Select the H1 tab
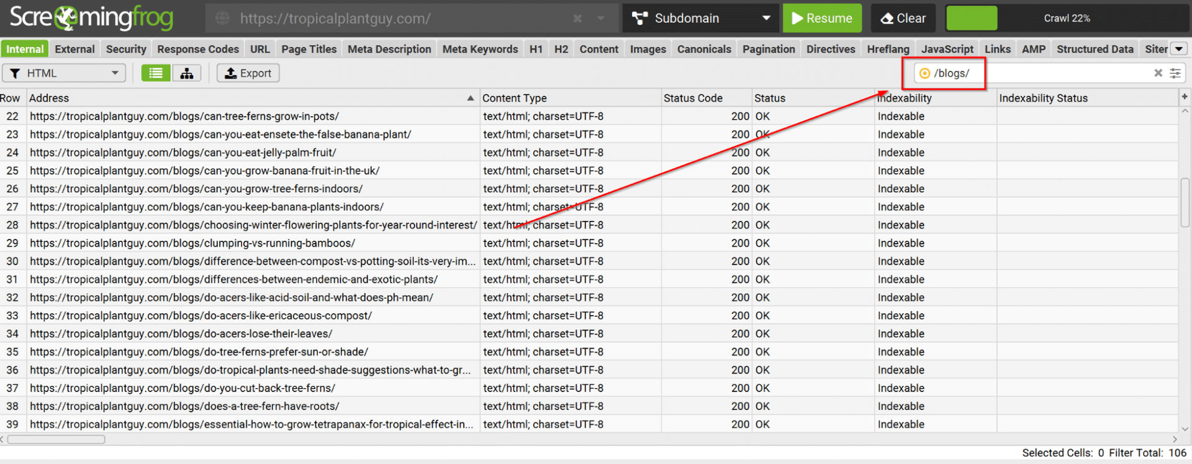 pos(536,49)
